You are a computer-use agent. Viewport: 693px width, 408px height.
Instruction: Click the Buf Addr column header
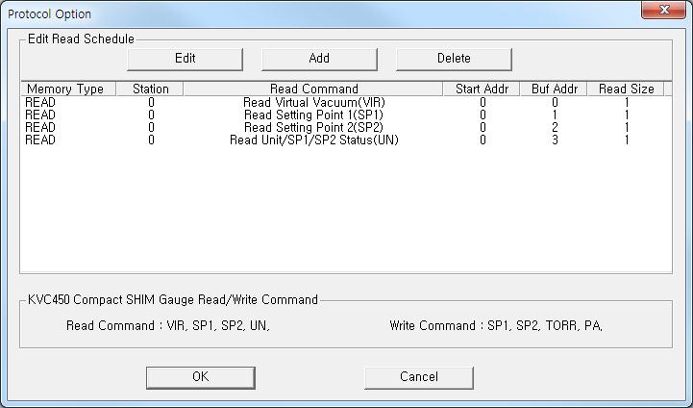tap(554, 89)
